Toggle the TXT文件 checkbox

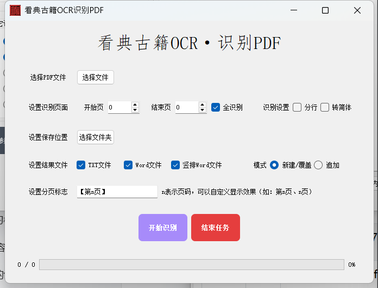pyautogui.click(x=81, y=165)
